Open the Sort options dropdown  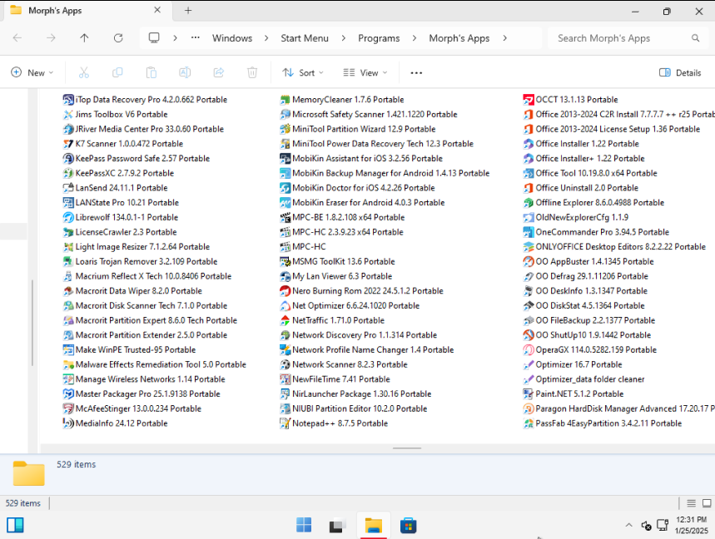[303, 72]
